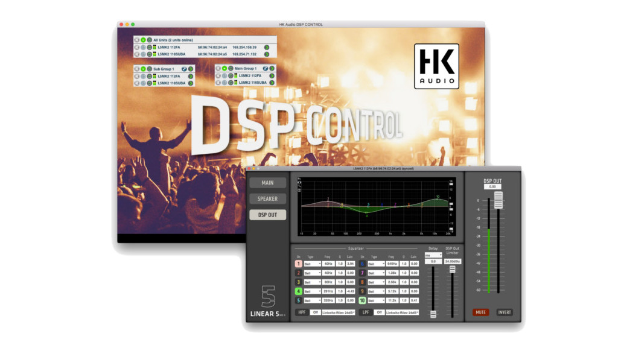Click the green mute icon in All Units header
Viewport: 618px width, 348px height.
[x=143, y=40]
